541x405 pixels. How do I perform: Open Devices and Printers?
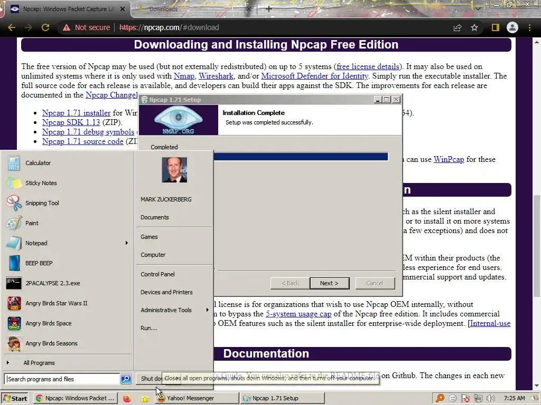click(x=166, y=292)
